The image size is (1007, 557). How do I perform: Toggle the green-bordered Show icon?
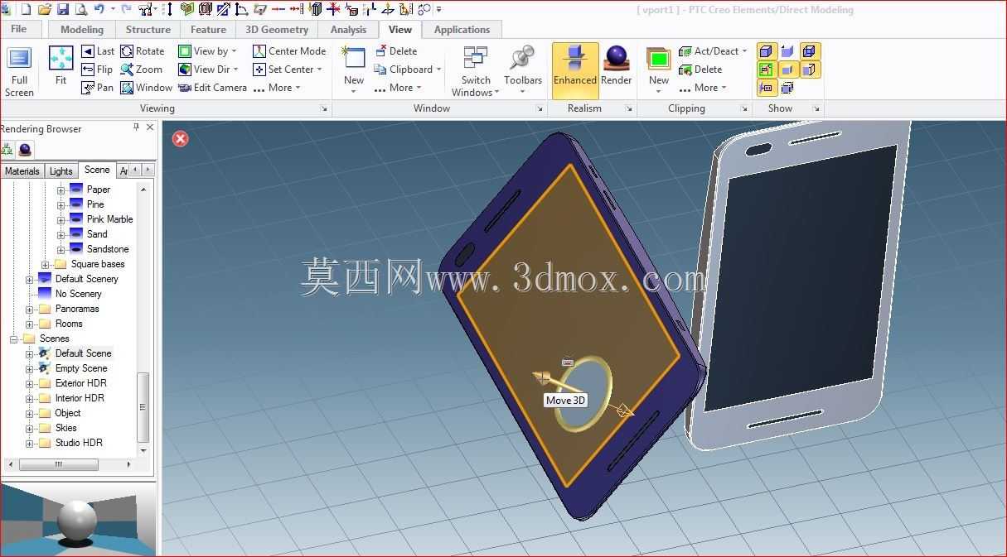click(767, 70)
